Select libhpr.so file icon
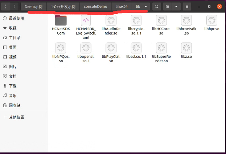226x154 pixels. click(x=212, y=20)
